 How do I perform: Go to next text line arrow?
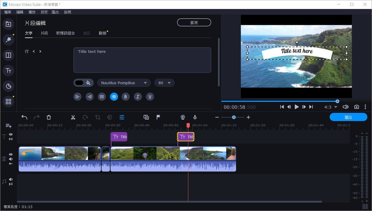point(40,51)
